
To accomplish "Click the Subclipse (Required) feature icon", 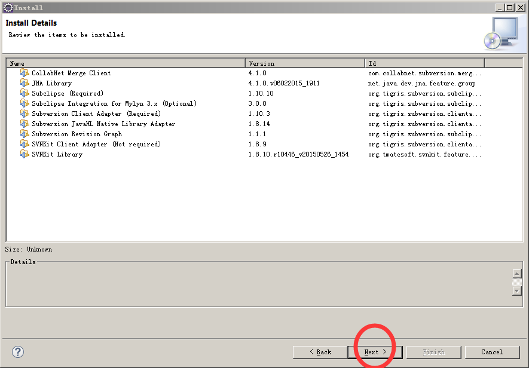I will (x=25, y=93).
